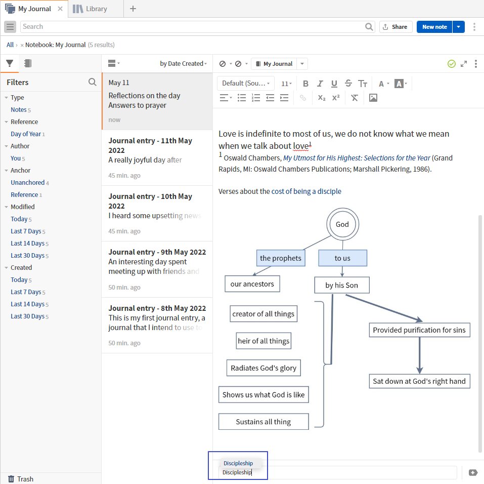This screenshot has width=484, height=484.
Task: Change sort order from by Date Created
Action: click(184, 64)
